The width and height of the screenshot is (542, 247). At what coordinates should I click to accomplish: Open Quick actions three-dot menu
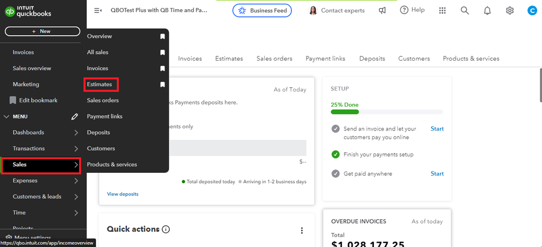302,231
